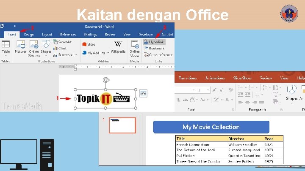Open text direction options
Viewport: 305px width, 171px height.
click(276, 87)
